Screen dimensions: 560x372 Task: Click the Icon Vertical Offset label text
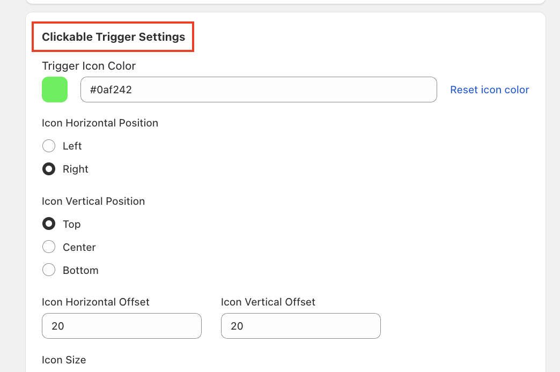pyautogui.click(x=268, y=302)
